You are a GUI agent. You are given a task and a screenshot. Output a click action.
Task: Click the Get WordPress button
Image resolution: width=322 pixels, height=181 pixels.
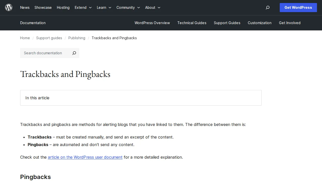(298, 8)
